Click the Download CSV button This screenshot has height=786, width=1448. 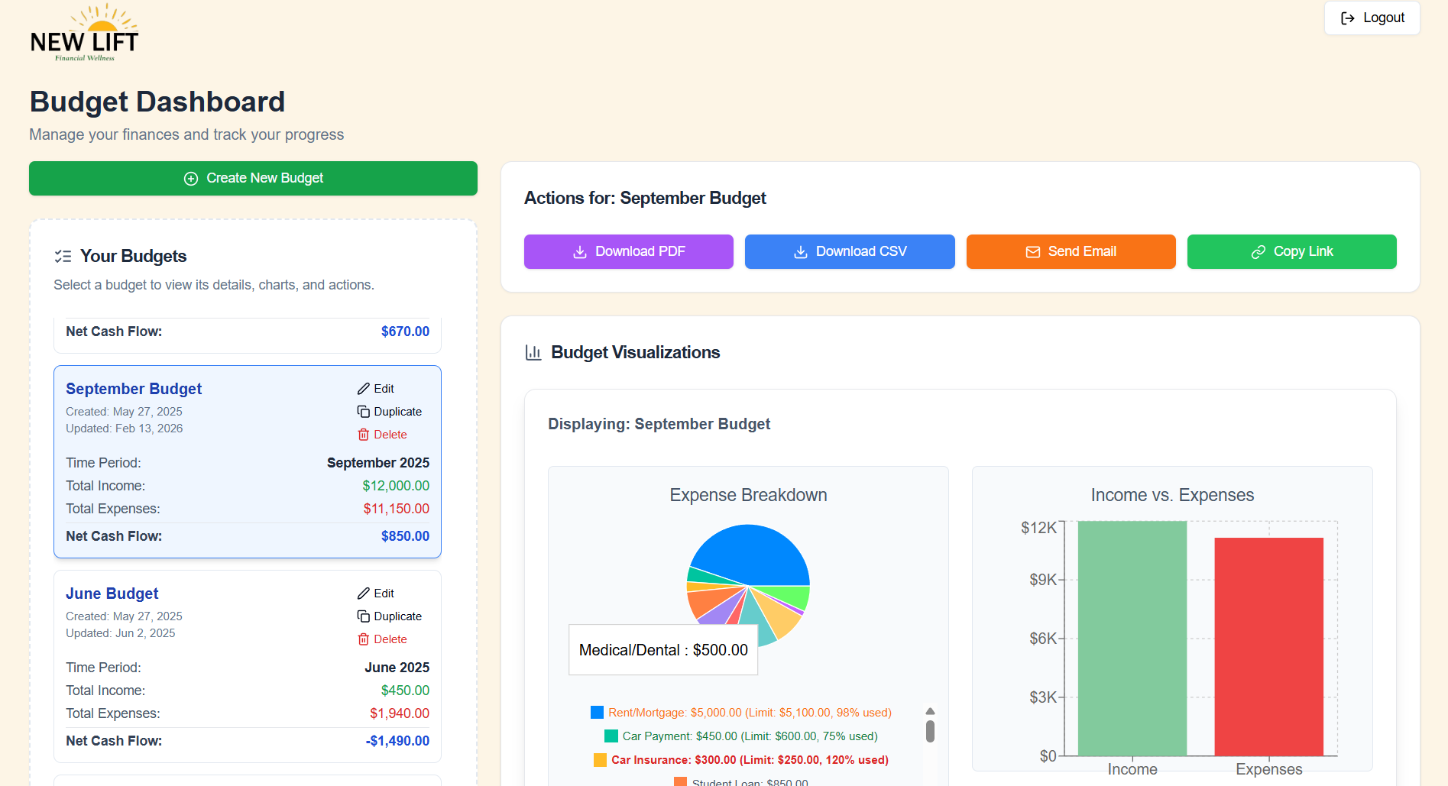tap(850, 251)
